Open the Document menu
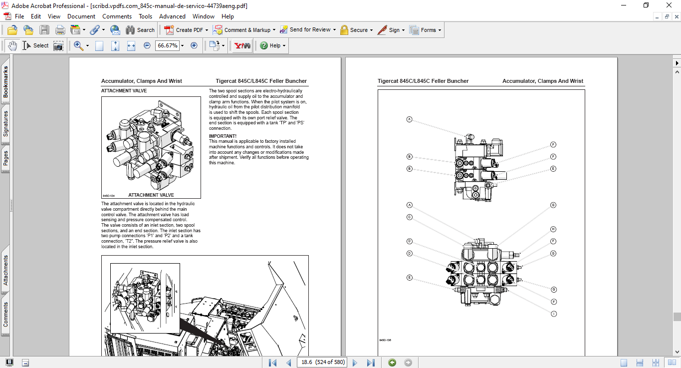Screen dimensions: 681x368 (81, 16)
